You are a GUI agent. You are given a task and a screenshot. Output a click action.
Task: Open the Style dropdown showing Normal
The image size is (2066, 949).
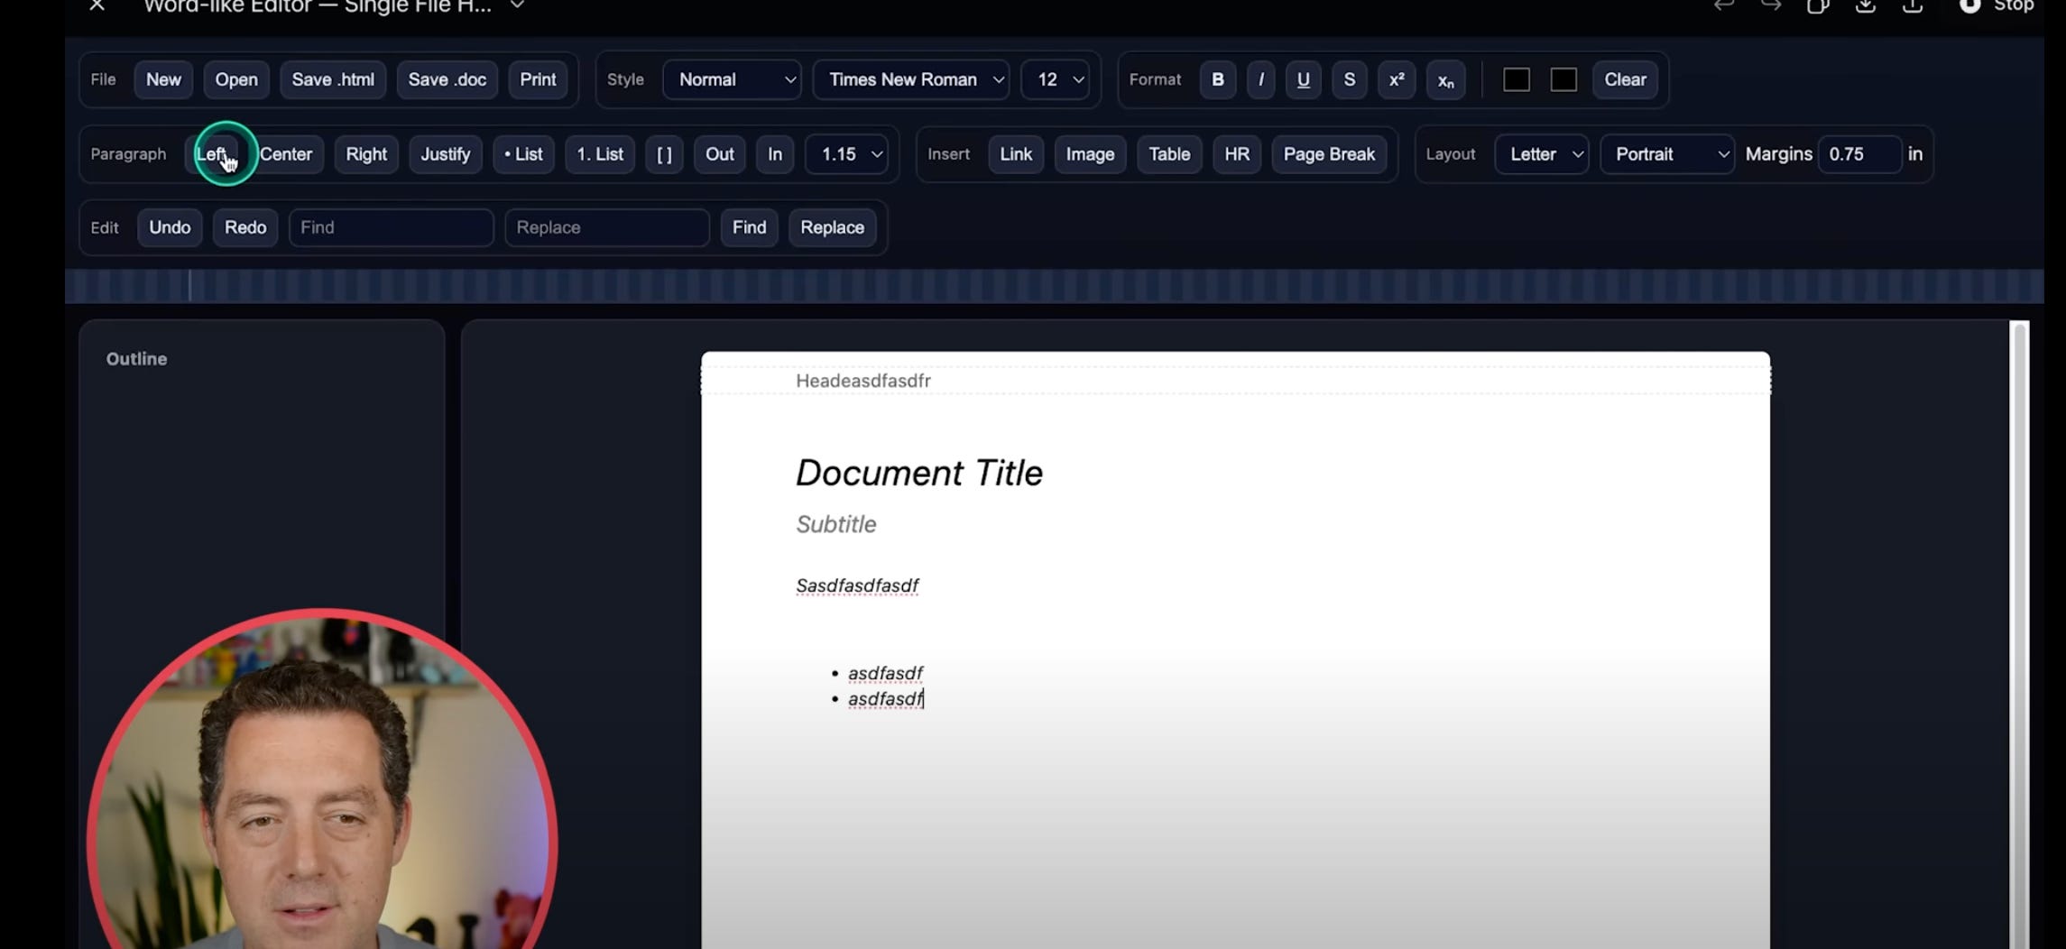point(732,79)
